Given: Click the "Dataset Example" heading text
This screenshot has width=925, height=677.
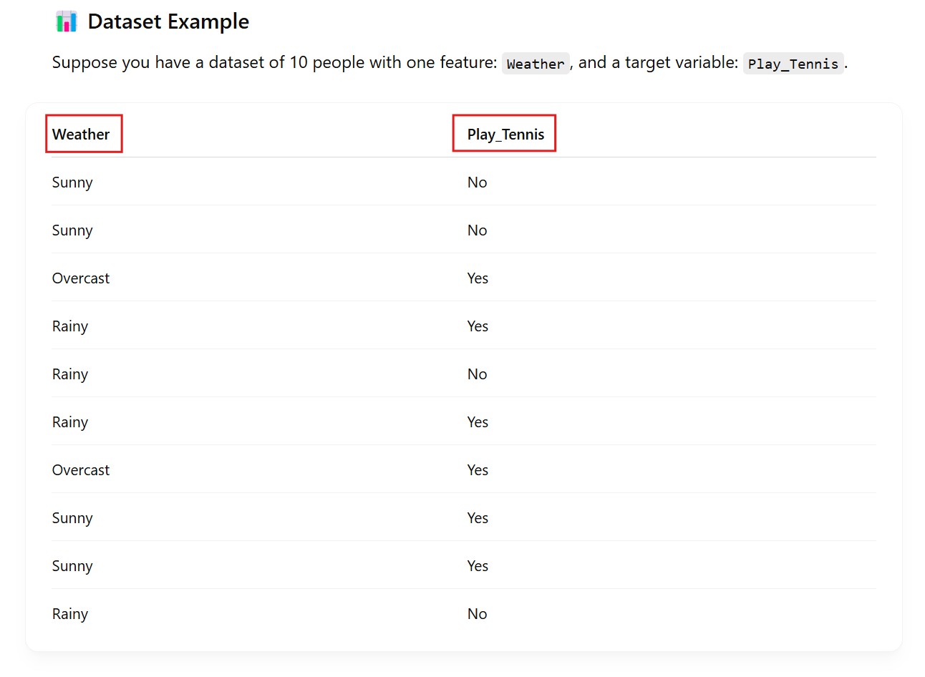Looking at the screenshot, I should coord(168,21).
